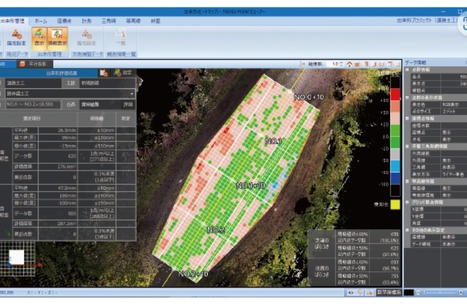Click the icon left of 縦倍率 label
Screen dimensions: 467x304
coord(303,64)
